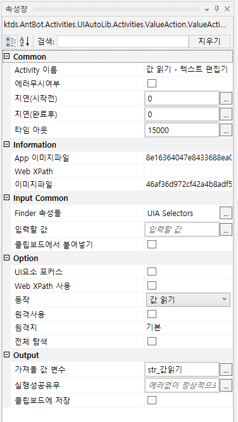Collapse the Output section
This screenshot has height=422, width=238.
click(7, 355)
